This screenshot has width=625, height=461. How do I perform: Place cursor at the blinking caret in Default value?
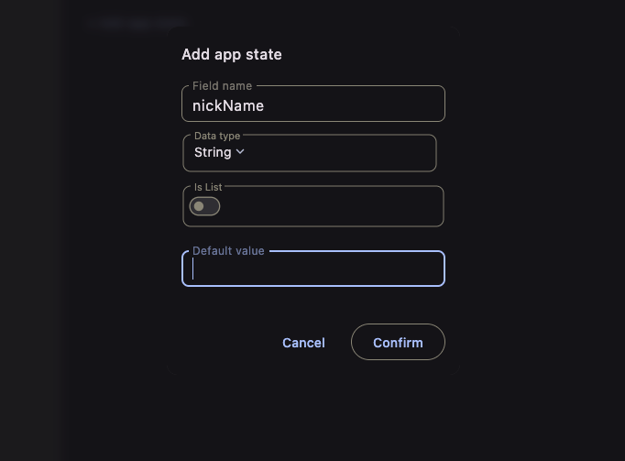pyautogui.click(x=193, y=269)
